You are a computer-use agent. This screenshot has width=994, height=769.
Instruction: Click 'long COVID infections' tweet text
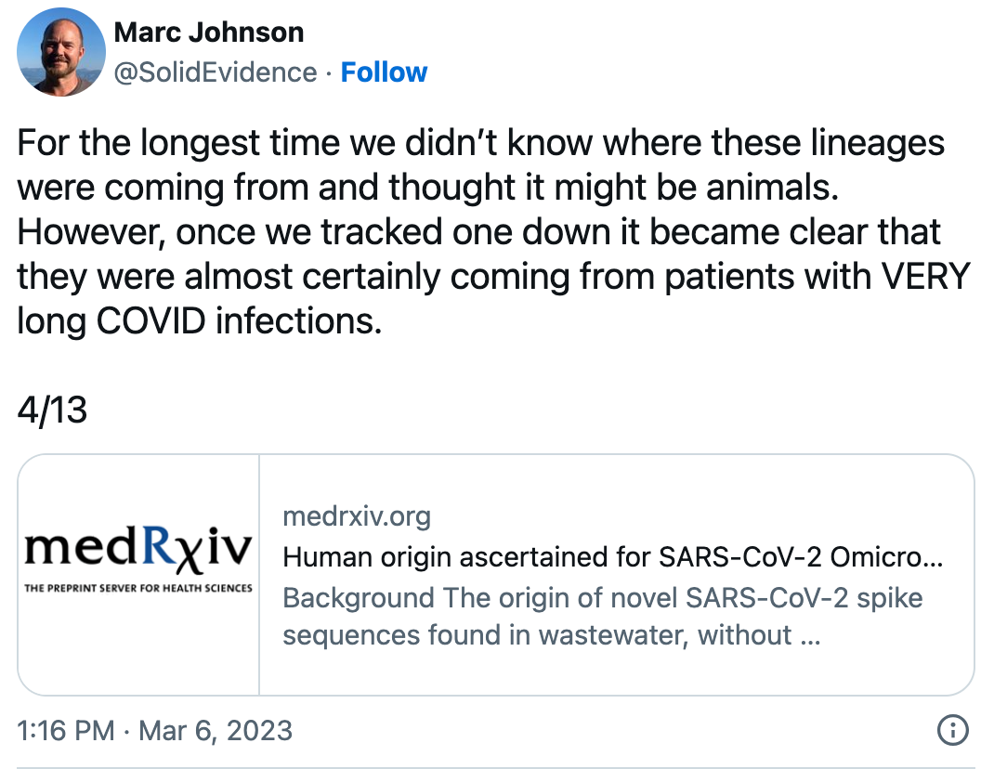pyautogui.click(x=200, y=320)
